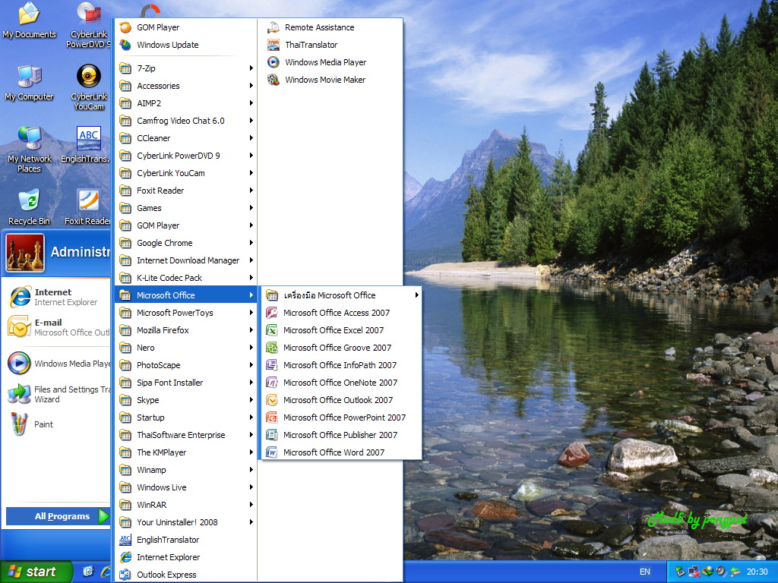Expand the Accessories submenu arrow
Viewport: 778px width, 583px height.
(251, 86)
